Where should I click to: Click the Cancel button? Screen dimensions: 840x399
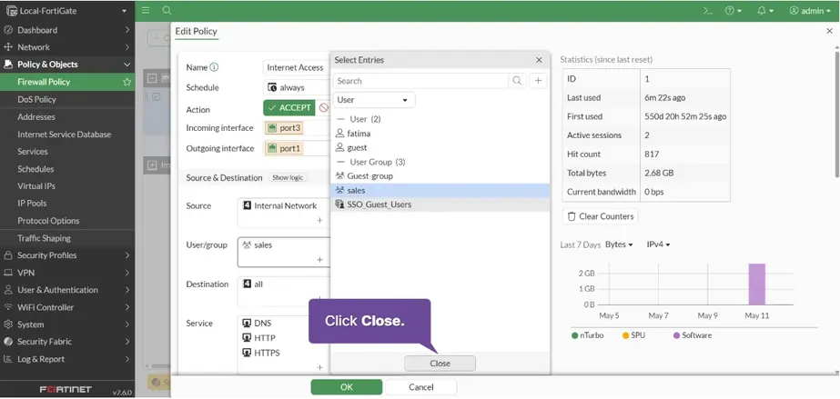click(x=420, y=387)
